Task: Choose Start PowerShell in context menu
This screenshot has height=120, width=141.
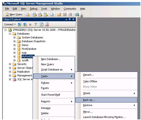Action: point(54,95)
